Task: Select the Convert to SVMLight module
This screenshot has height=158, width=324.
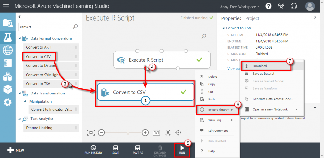Action: point(51,75)
